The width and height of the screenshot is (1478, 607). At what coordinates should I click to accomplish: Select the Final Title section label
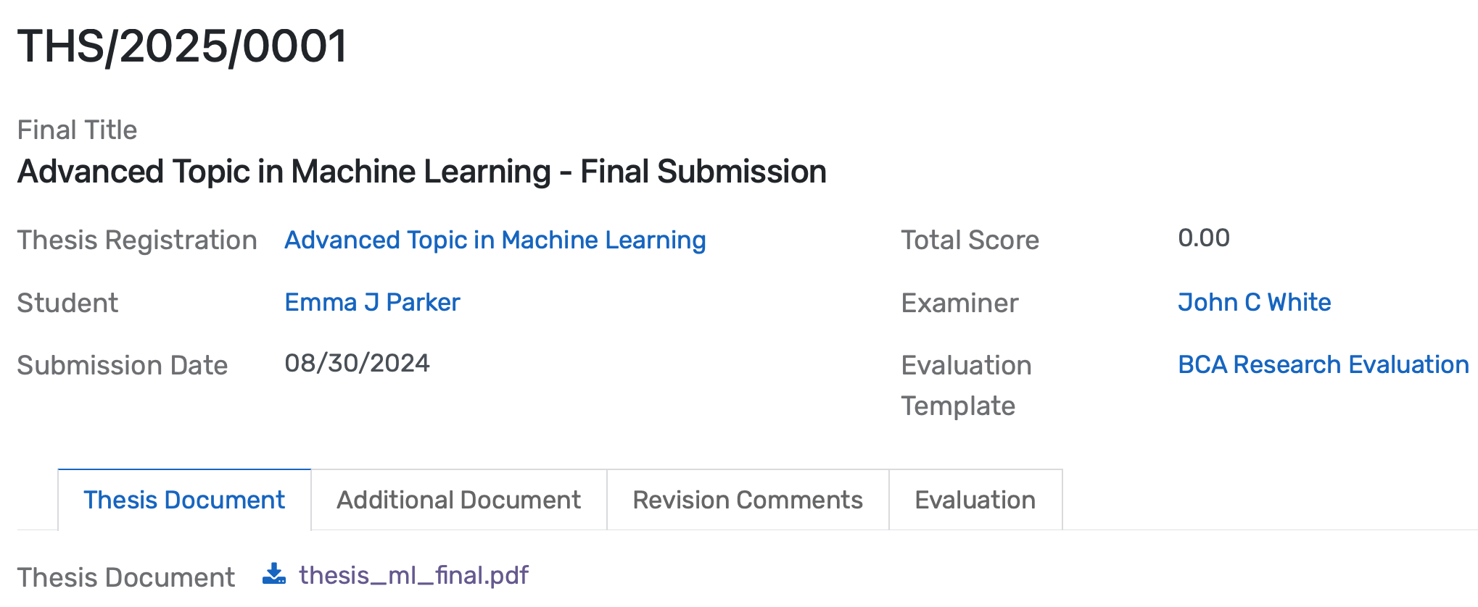pyautogui.click(x=78, y=129)
